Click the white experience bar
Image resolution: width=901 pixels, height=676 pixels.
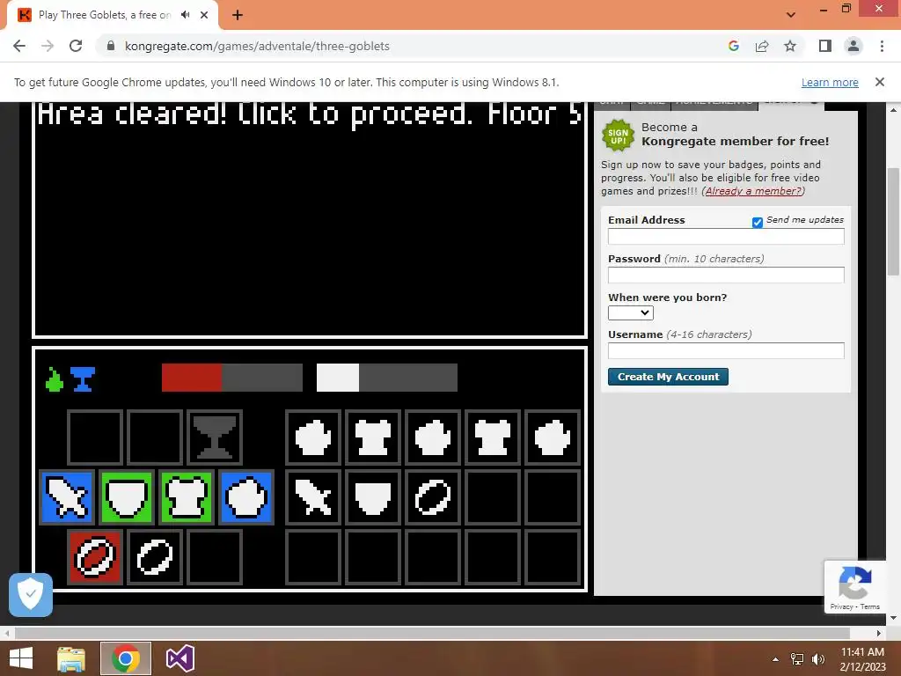(x=387, y=378)
